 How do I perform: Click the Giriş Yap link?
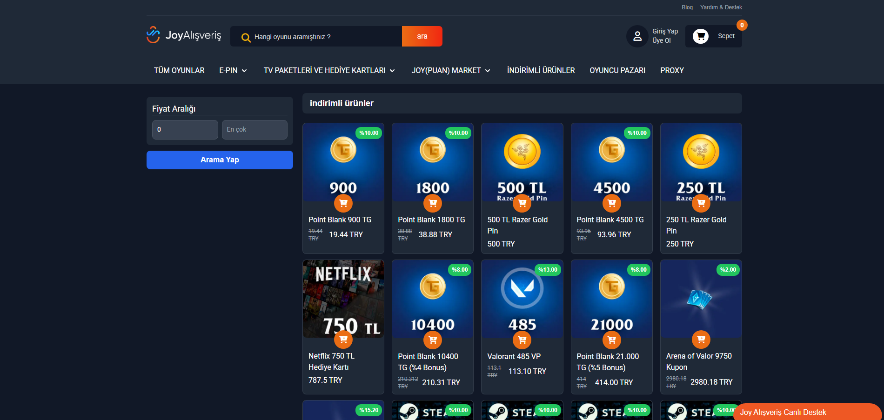665,31
